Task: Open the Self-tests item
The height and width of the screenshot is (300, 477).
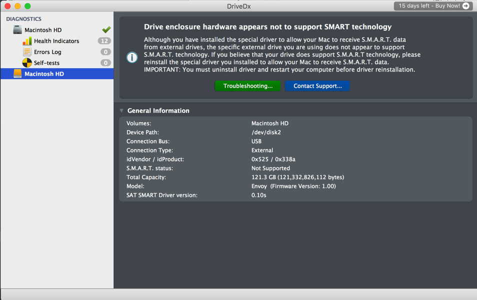Action: (46, 63)
